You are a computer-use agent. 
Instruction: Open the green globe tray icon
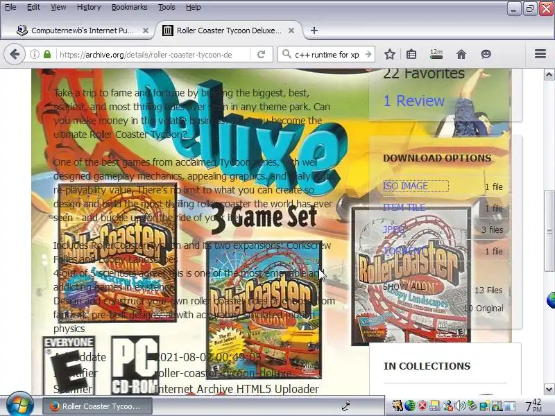409,406
